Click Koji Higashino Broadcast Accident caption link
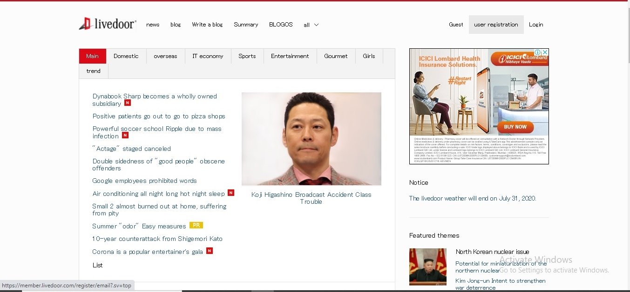Image resolution: width=630 pixels, height=292 pixels. (x=312, y=198)
